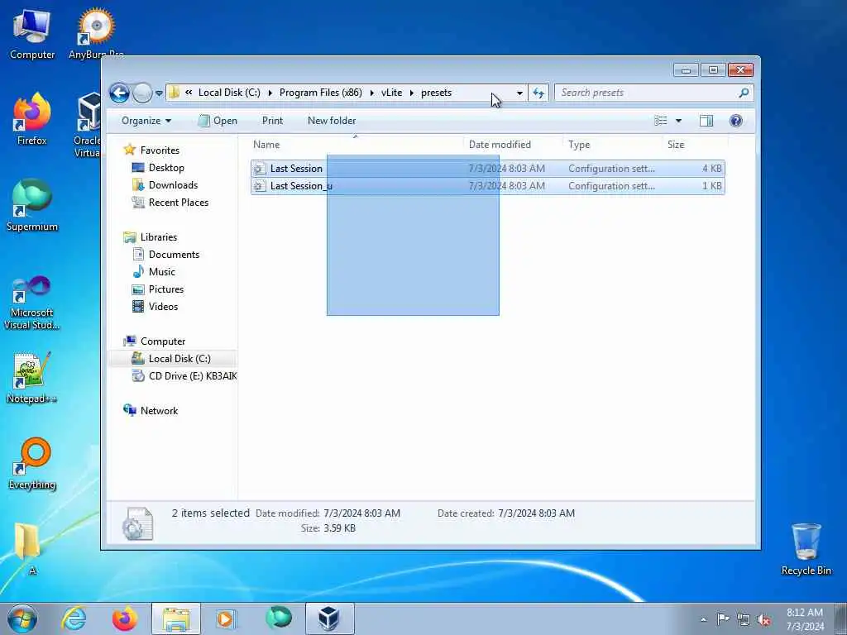Image resolution: width=847 pixels, height=635 pixels.
Task: Select Libraries in the navigation pane
Action: (x=158, y=237)
